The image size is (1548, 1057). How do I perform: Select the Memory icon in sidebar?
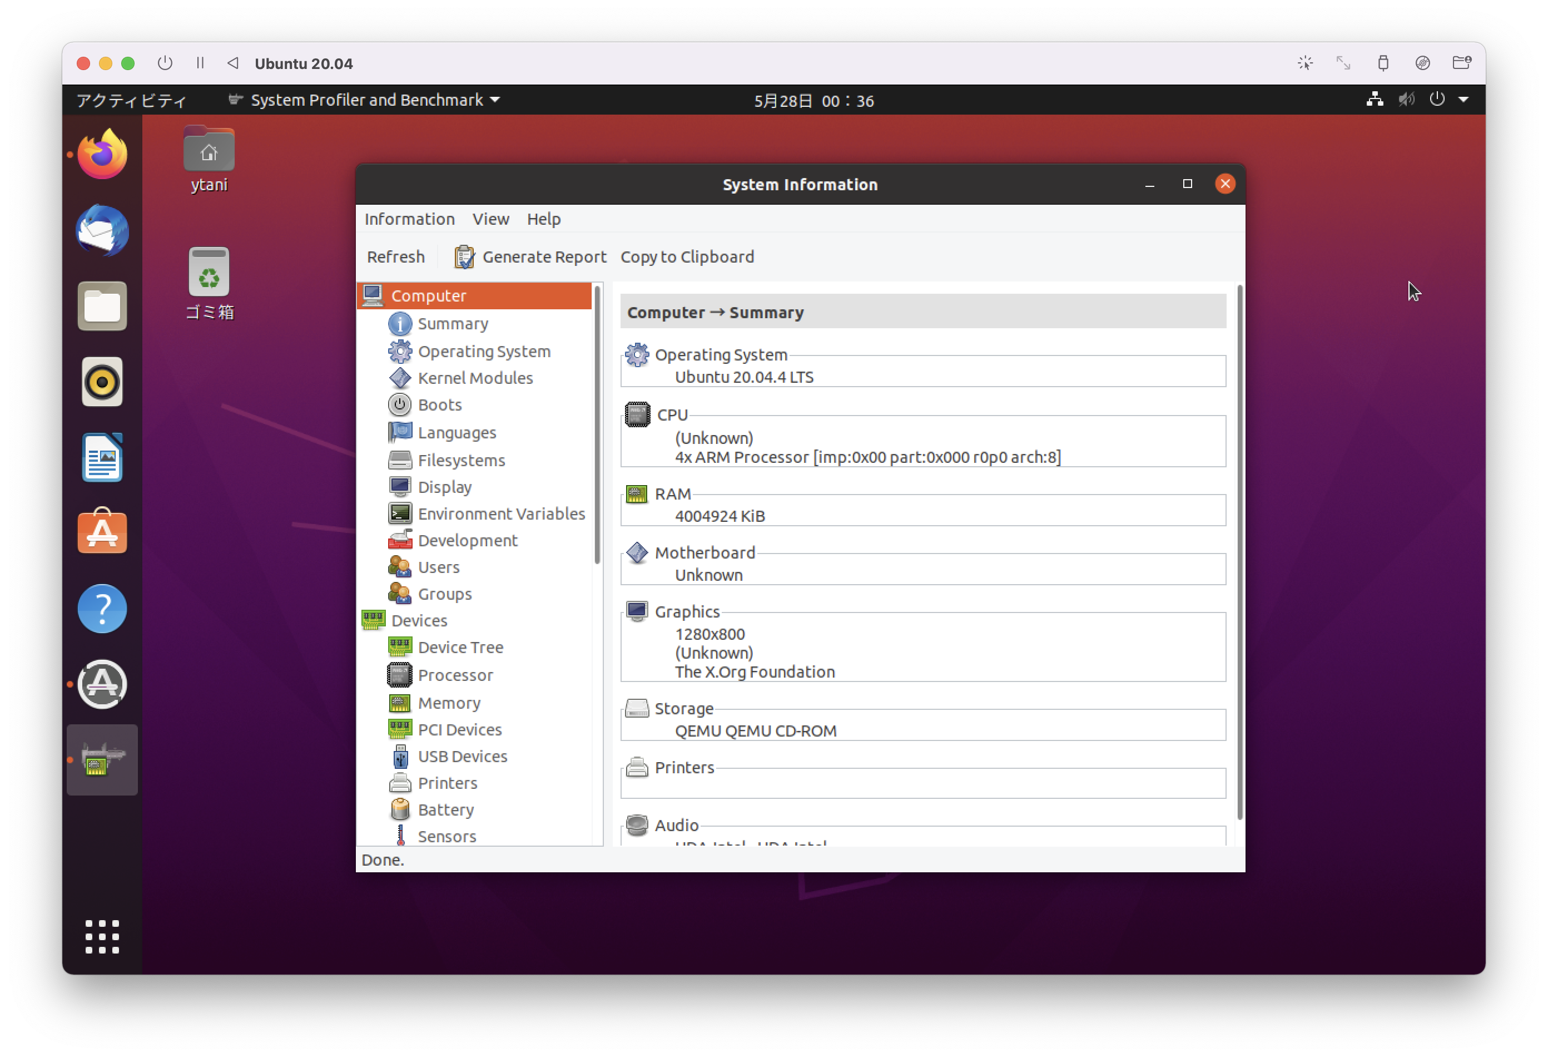point(400,702)
